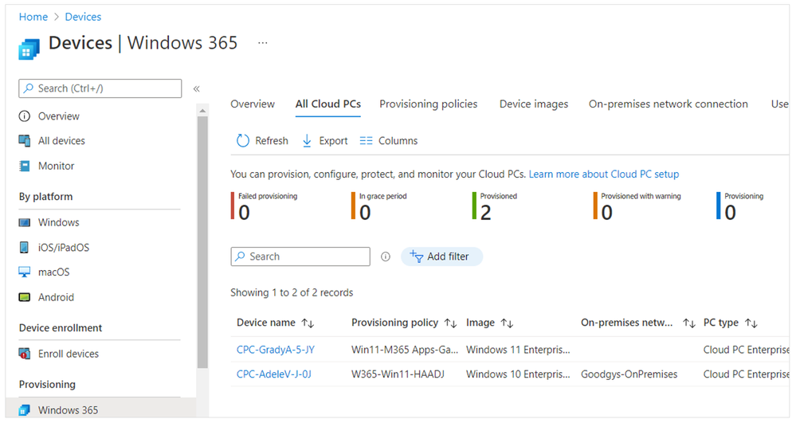Screen dimensions: 796x423
Task: Go to Devices in the breadcrumb
Action: pyautogui.click(x=83, y=17)
